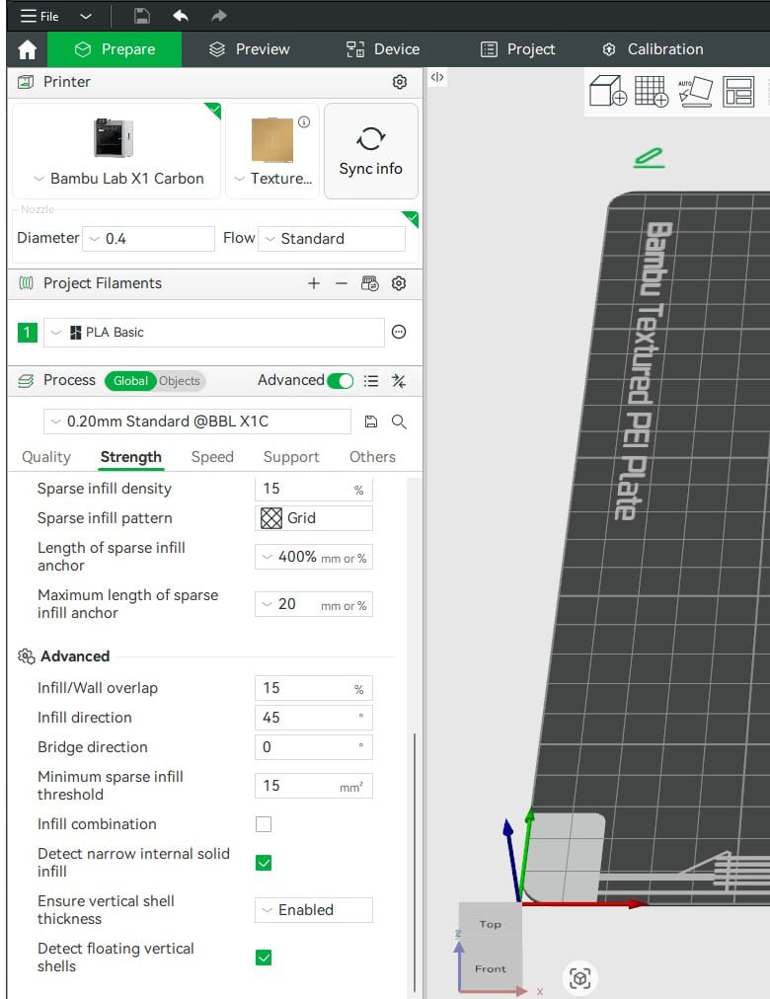
Task: Open the Quality settings tab
Action: click(x=45, y=457)
